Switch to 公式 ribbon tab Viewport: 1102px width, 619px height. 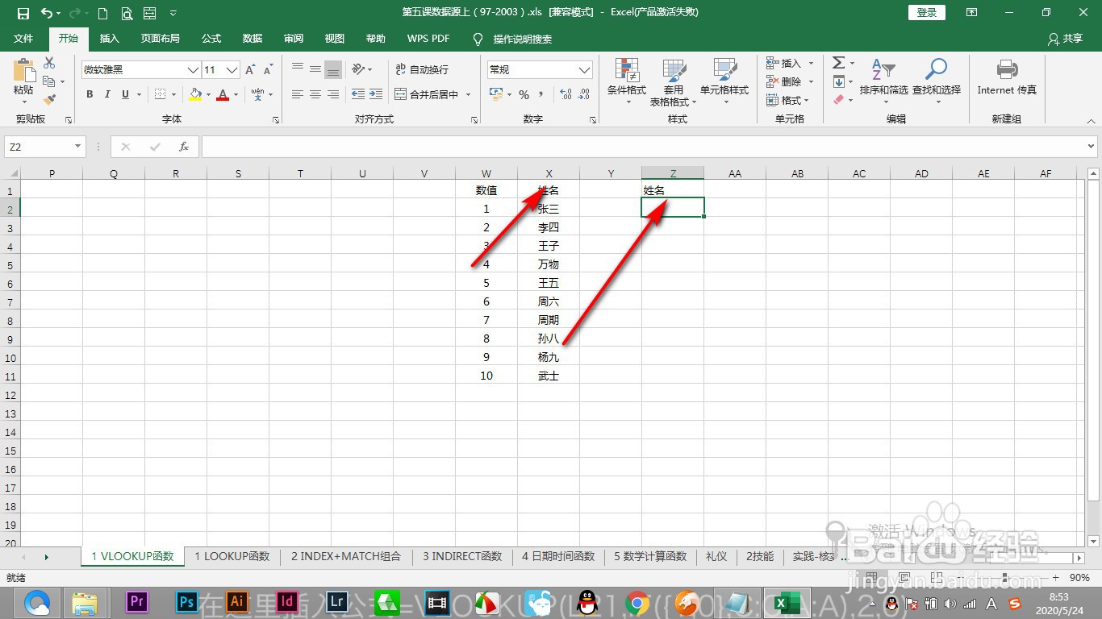coord(211,39)
